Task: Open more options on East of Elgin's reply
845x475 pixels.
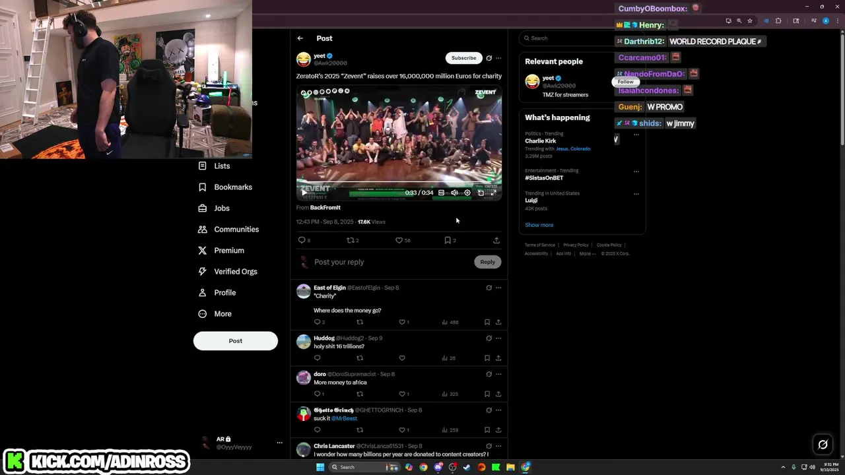Action: [498, 288]
